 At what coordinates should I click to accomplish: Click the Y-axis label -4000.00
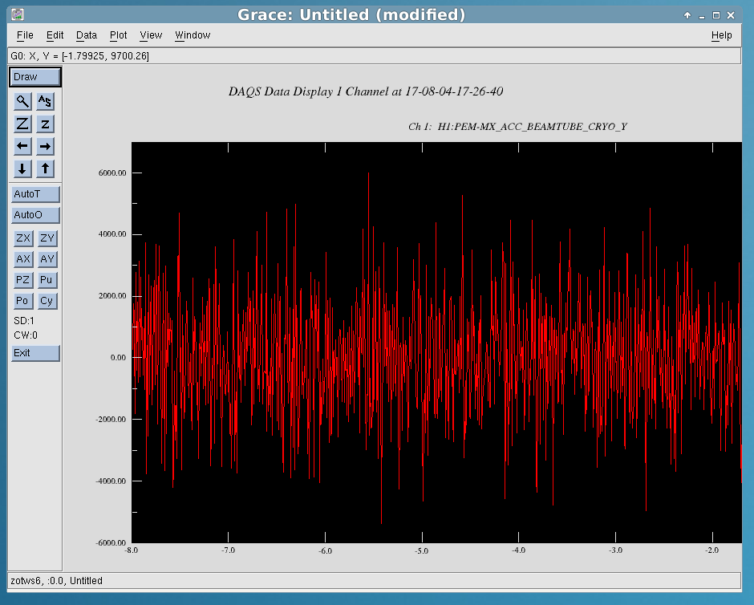click(111, 481)
